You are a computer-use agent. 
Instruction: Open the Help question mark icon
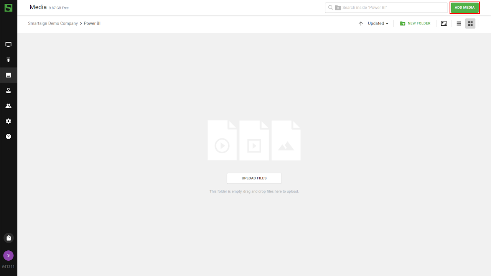tap(8, 136)
